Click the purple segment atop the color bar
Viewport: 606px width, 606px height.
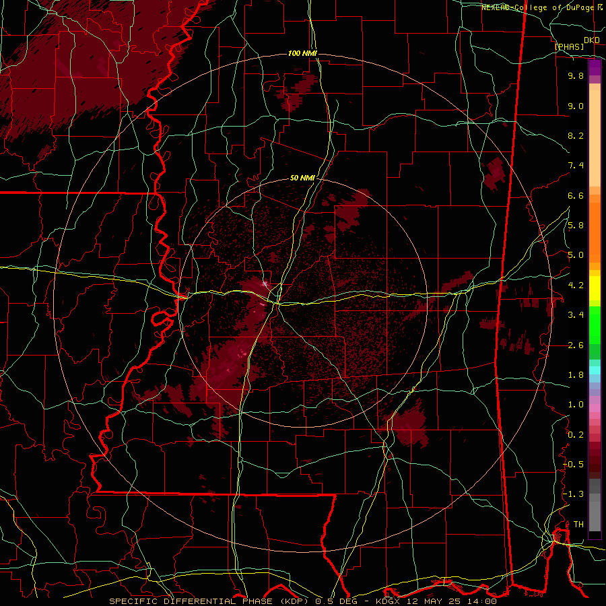point(595,67)
